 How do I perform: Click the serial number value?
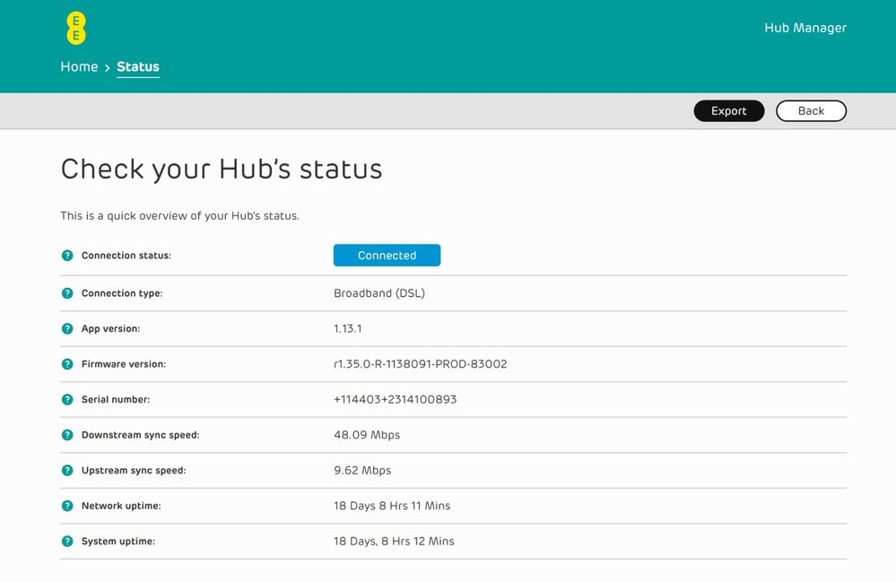[395, 399]
